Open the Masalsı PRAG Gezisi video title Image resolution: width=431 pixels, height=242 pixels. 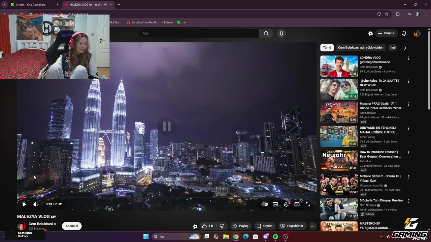coord(382,106)
